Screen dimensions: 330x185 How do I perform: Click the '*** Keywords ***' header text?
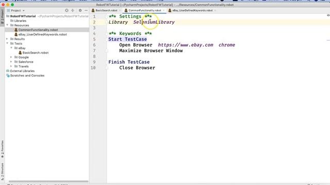130,33
